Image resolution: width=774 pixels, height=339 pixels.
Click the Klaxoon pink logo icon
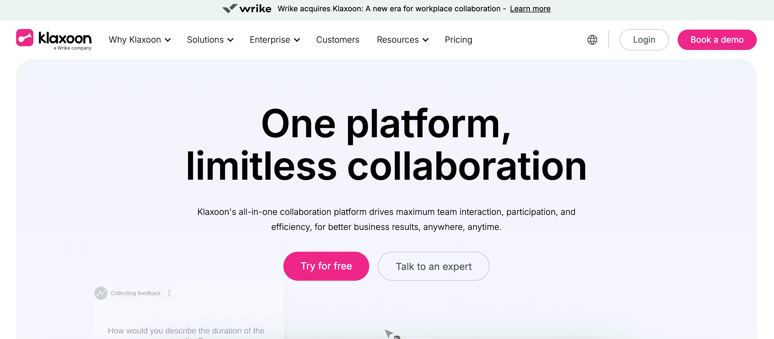click(25, 38)
